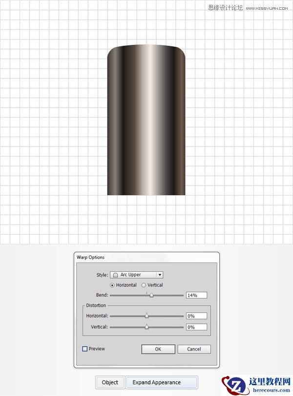Open the Object menu

110,382
